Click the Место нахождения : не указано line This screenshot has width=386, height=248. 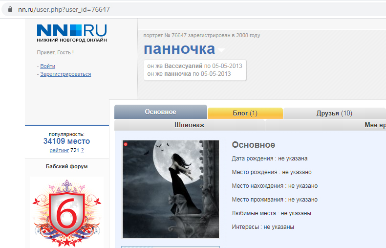pos(275,186)
